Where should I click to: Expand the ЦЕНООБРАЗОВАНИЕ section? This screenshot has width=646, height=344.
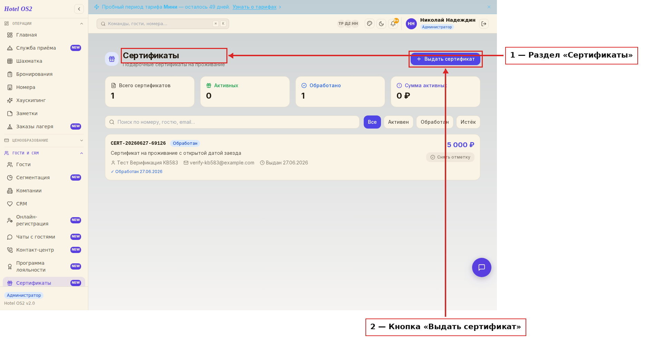[x=44, y=140]
